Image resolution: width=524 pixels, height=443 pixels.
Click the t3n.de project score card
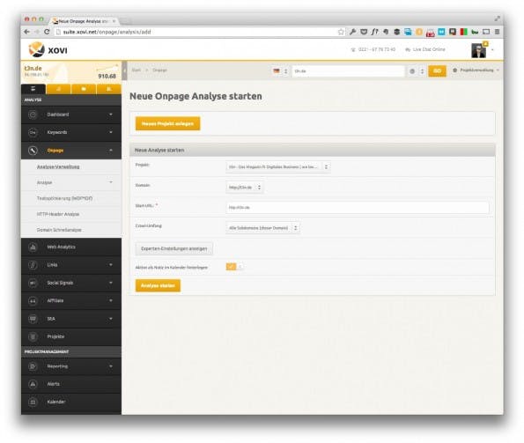71,72
